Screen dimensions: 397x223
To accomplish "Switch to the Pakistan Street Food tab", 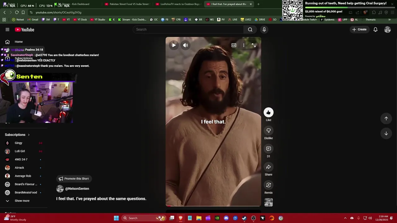I will (x=127, y=4).
